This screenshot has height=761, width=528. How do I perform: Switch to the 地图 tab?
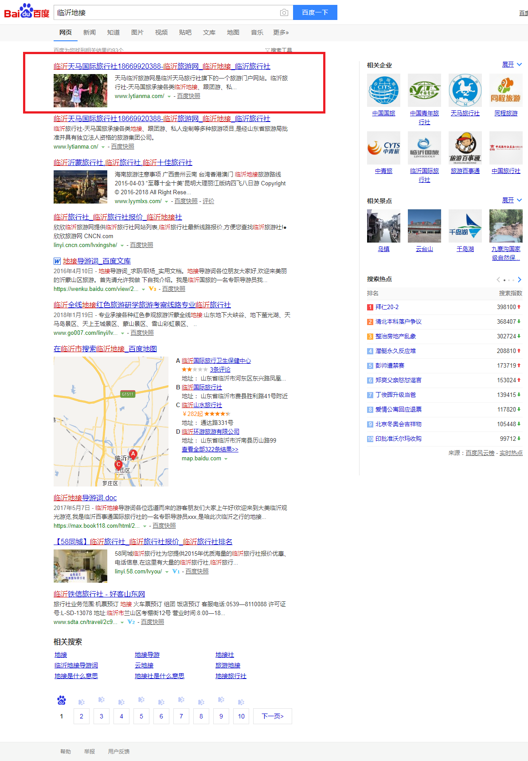point(233,32)
